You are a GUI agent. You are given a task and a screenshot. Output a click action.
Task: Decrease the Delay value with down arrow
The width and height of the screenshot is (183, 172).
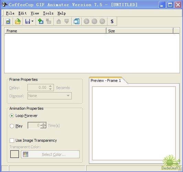(x=50, y=89)
